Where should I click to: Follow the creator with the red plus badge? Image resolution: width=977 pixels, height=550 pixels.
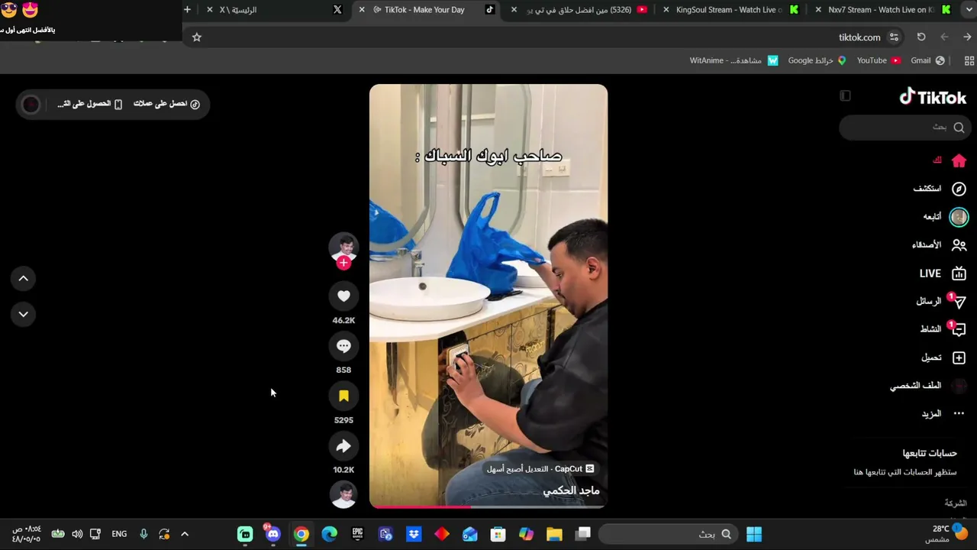coord(343,263)
